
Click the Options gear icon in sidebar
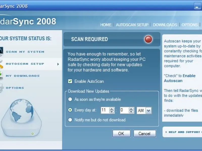1,88
